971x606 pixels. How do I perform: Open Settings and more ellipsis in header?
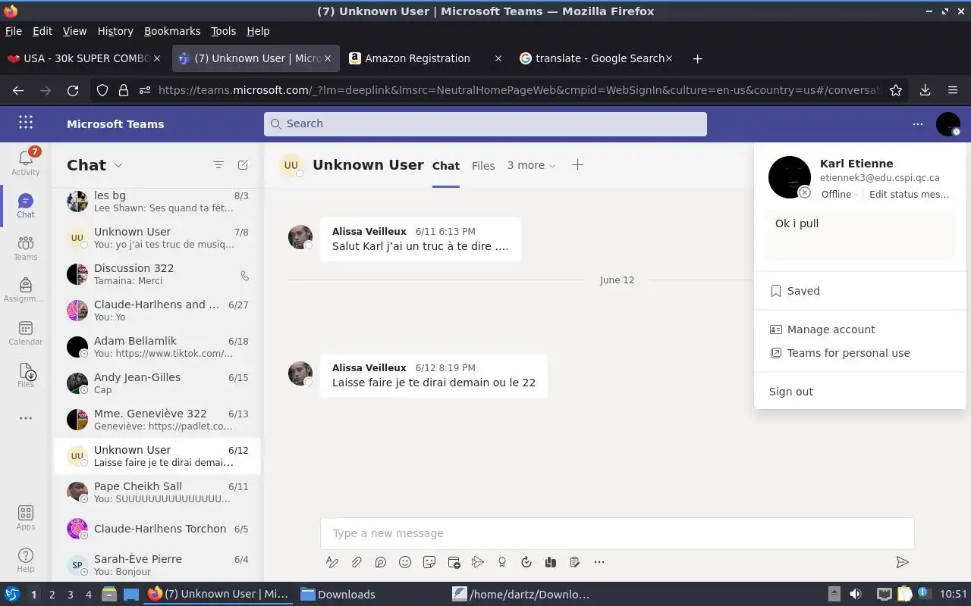coord(918,123)
